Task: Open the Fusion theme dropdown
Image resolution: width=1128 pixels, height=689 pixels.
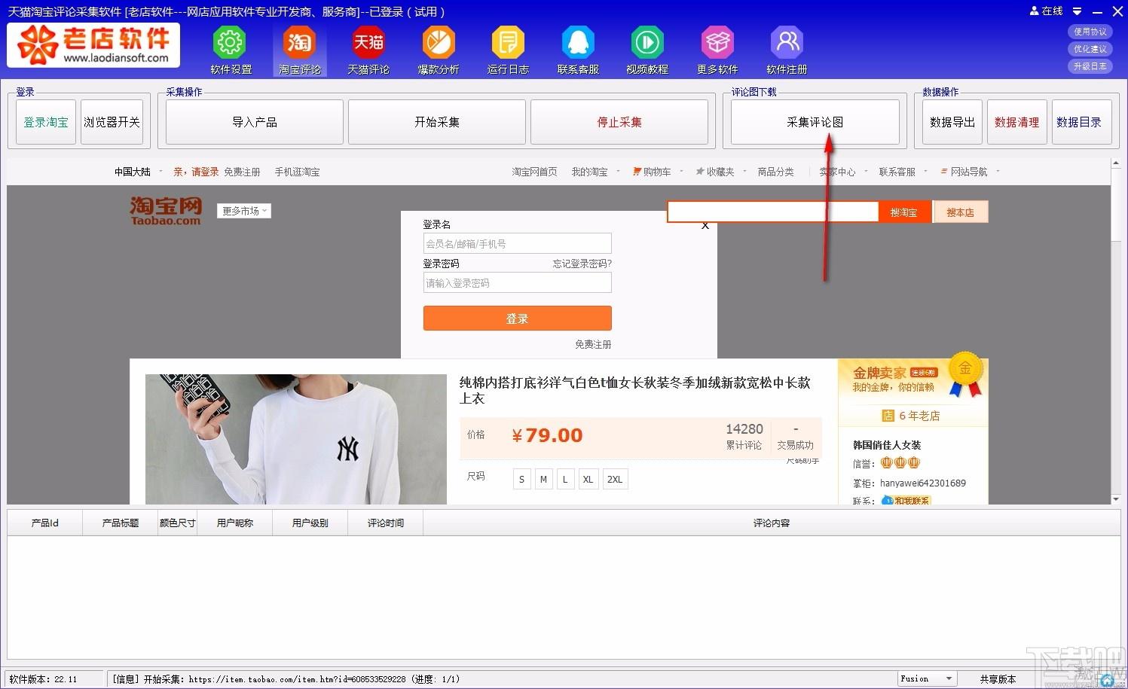Action: (927, 678)
